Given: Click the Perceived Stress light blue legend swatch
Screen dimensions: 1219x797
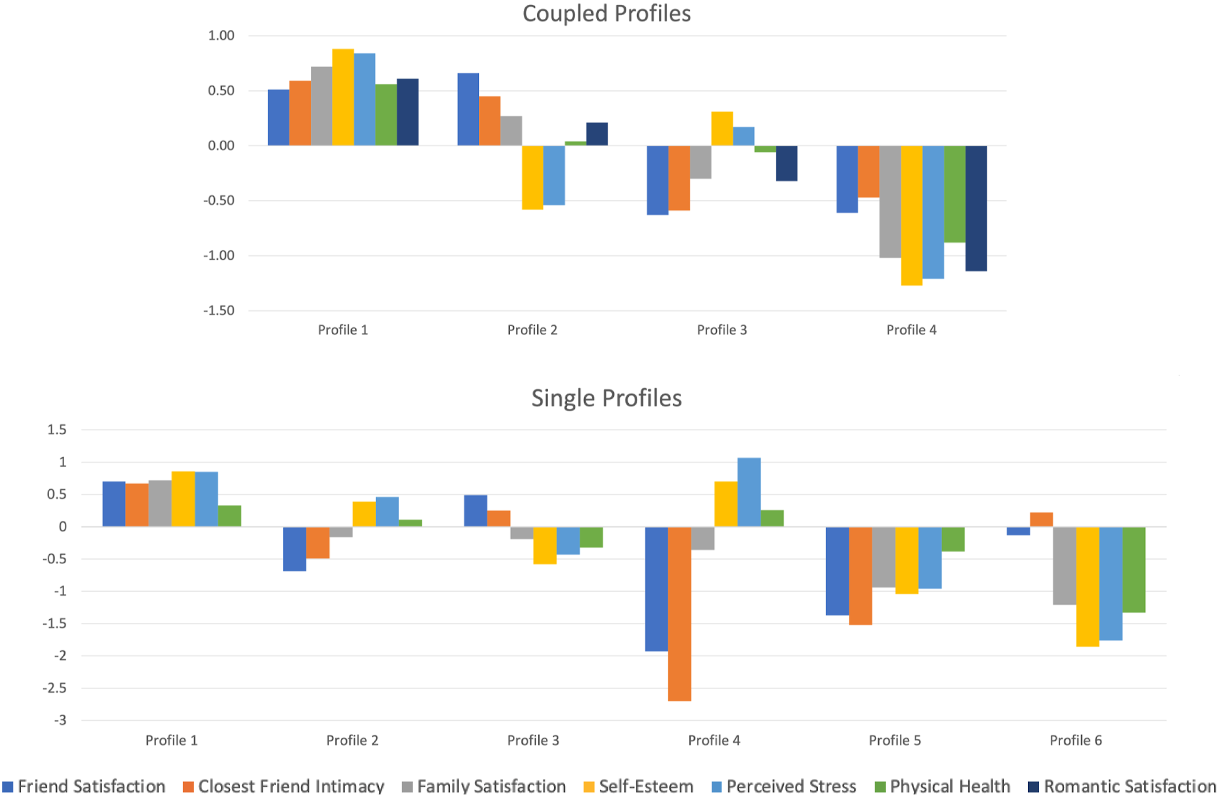Looking at the screenshot, I should (x=716, y=787).
